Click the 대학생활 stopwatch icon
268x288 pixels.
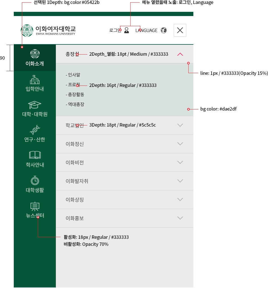(x=35, y=180)
